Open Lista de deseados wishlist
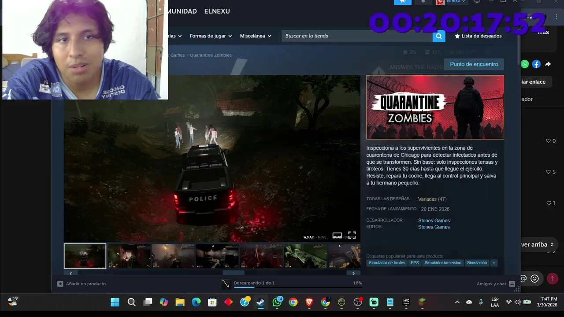 pos(478,36)
